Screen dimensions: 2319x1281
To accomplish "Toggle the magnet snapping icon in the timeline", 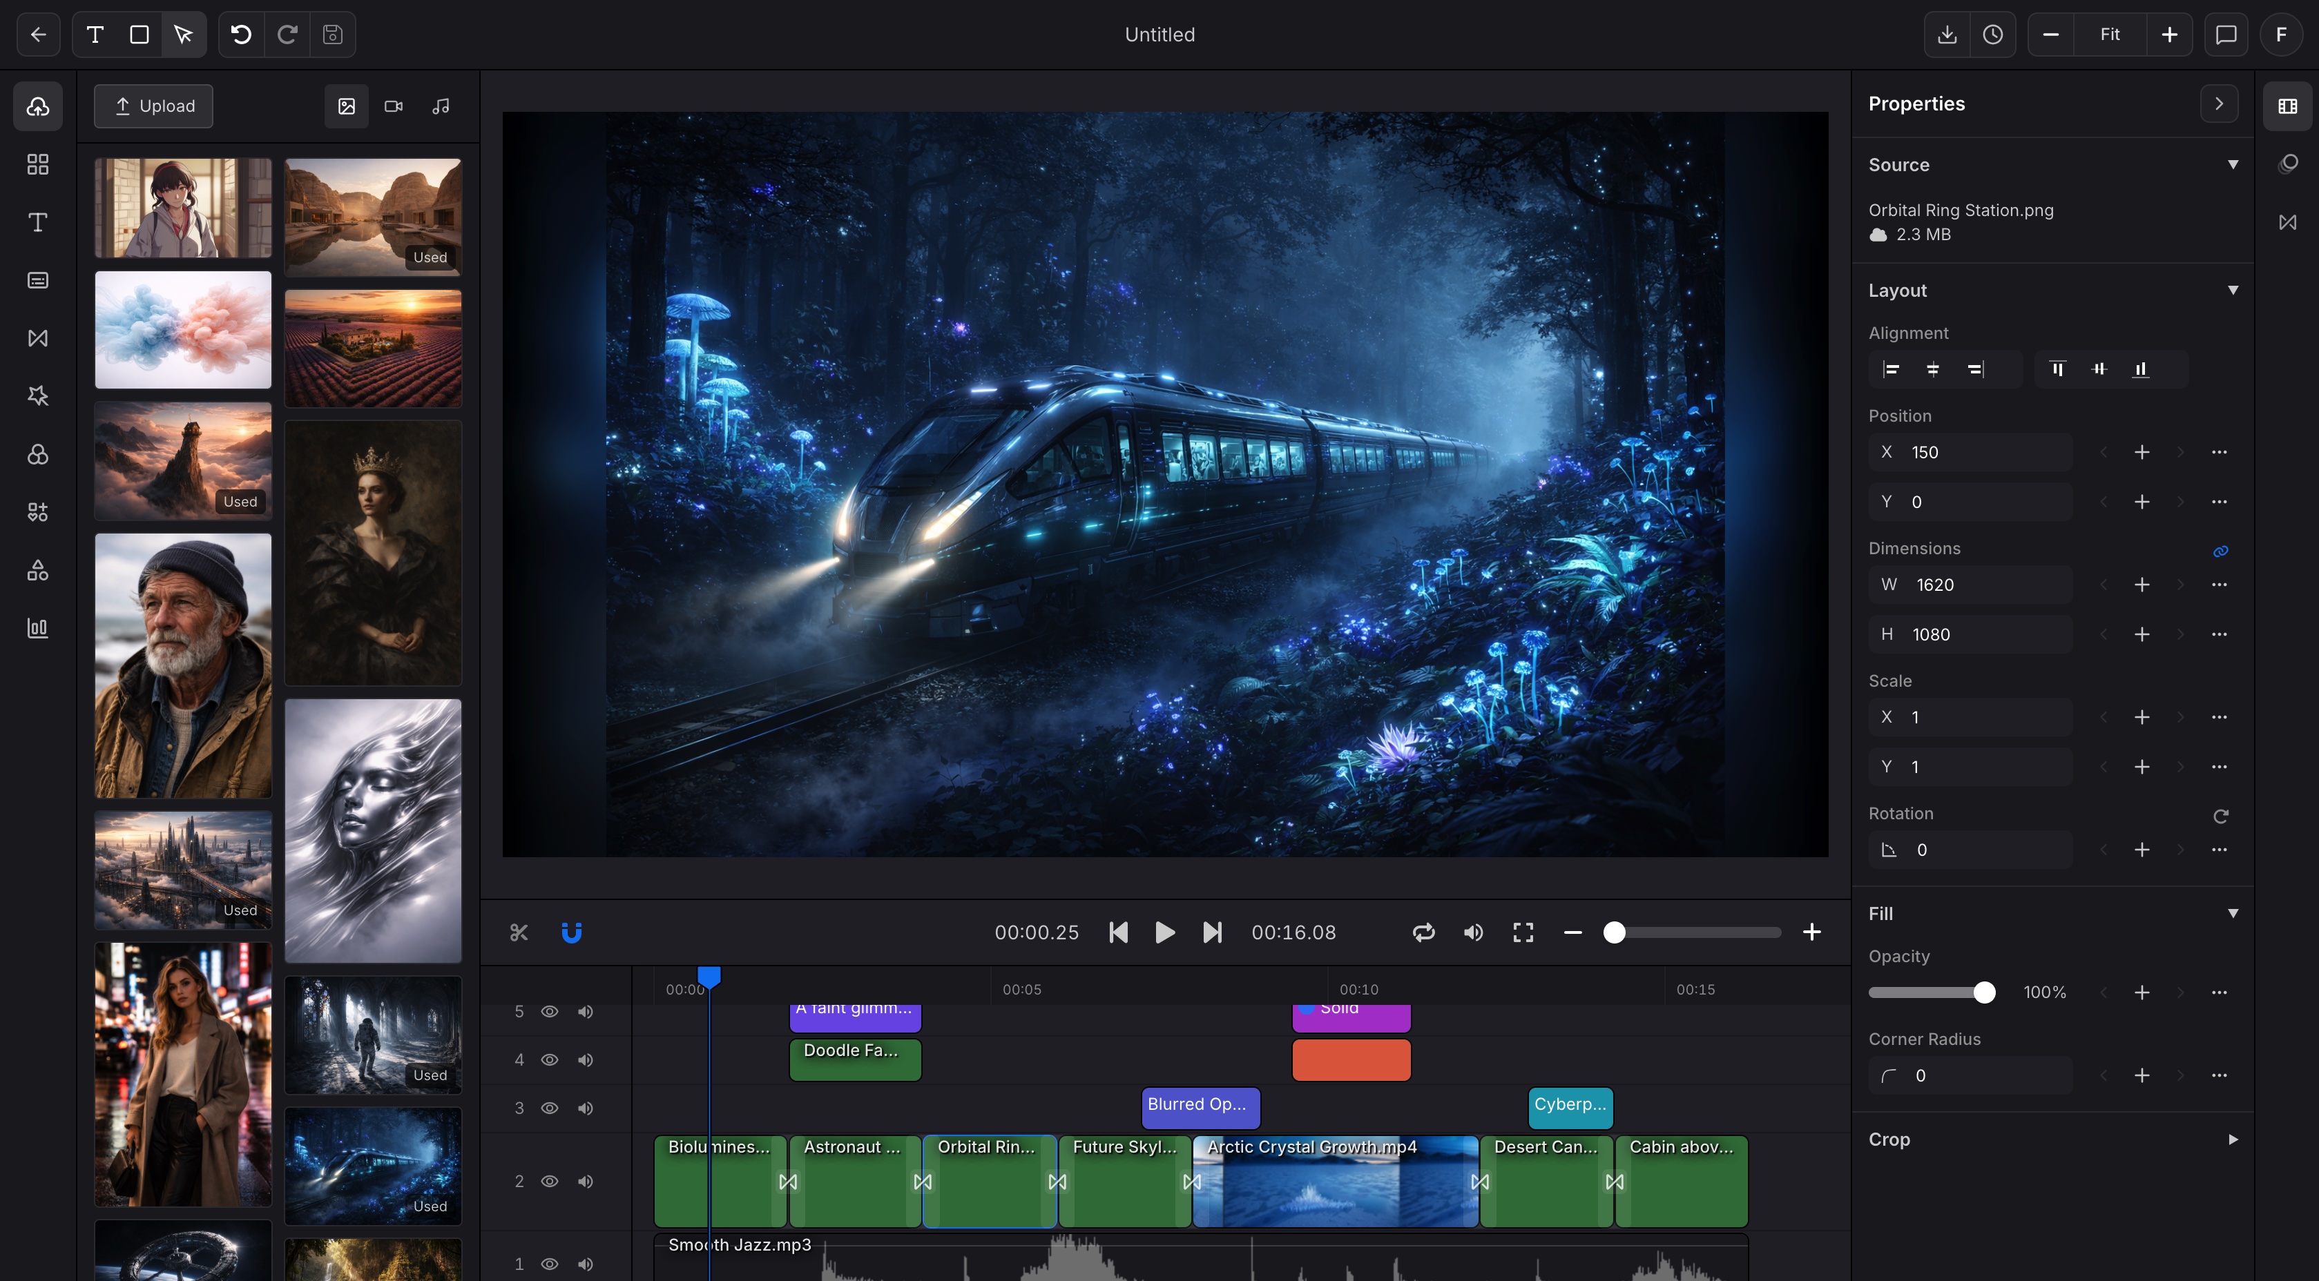I will [572, 932].
